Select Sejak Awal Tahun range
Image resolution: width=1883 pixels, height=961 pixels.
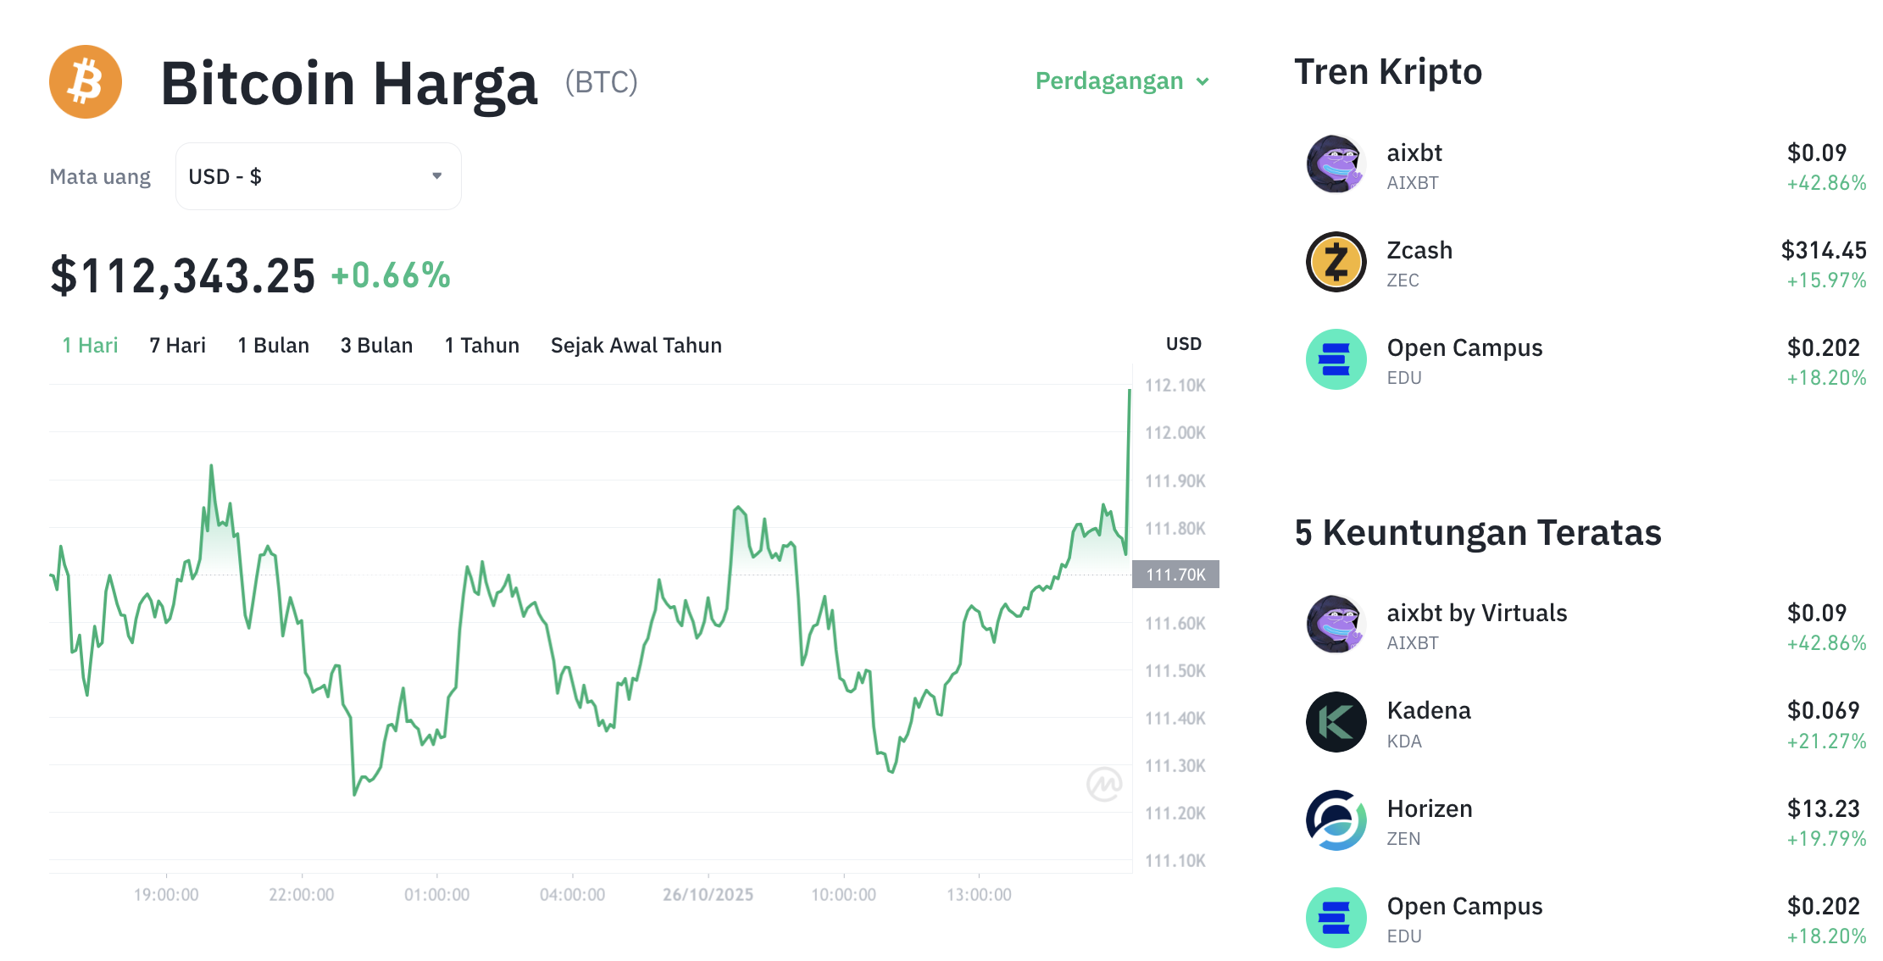[636, 346]
